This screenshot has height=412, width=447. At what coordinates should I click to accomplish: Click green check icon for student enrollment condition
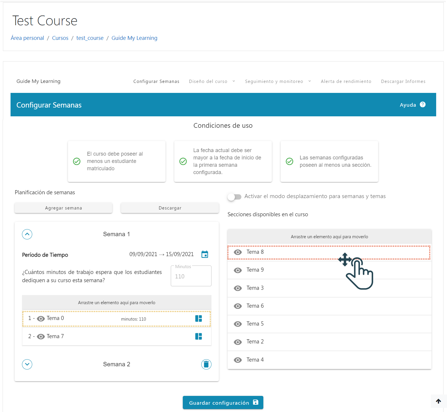click(77, 161)
